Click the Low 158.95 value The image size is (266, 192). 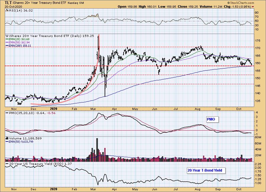tap(167, 6)
